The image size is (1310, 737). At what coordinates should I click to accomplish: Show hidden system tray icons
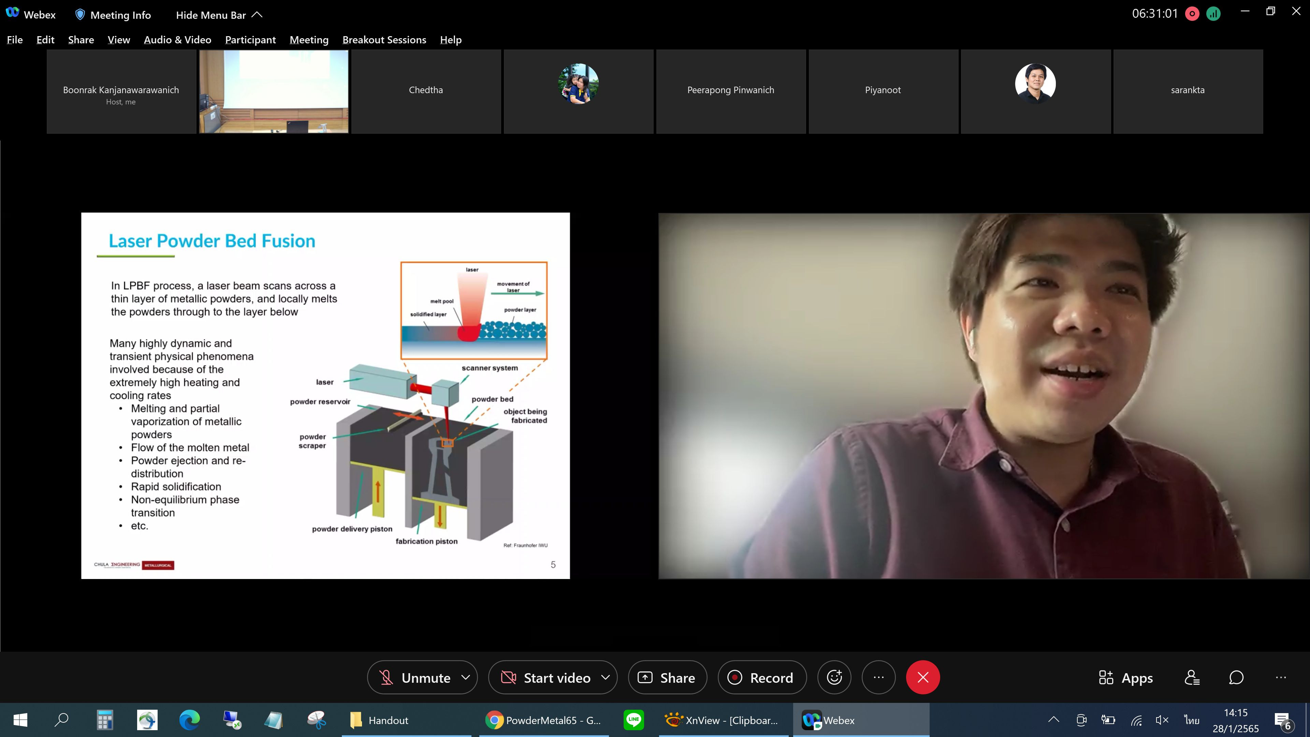pyautogui.click(x=1054, y=720)
